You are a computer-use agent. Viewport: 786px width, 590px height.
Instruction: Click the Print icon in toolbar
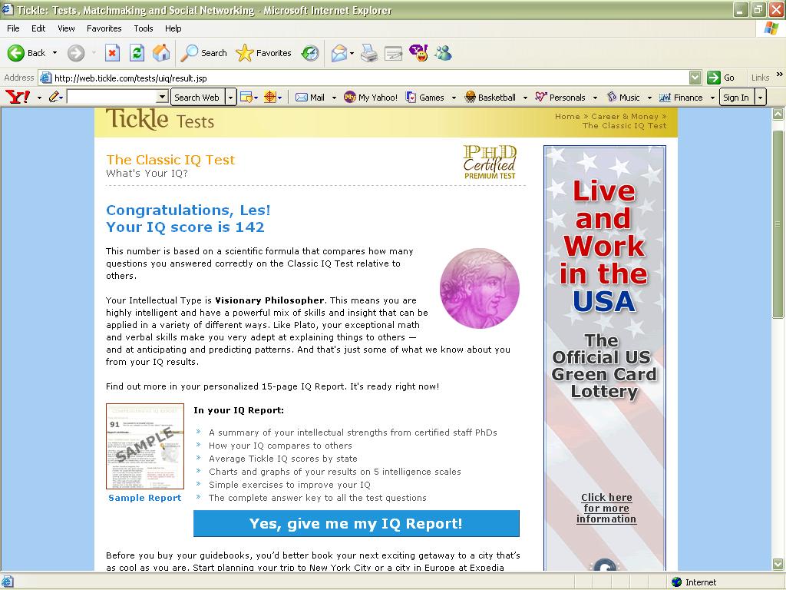(369, 53)
